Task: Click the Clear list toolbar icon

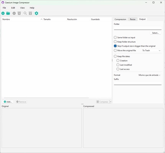Action: tap(19, 13)
